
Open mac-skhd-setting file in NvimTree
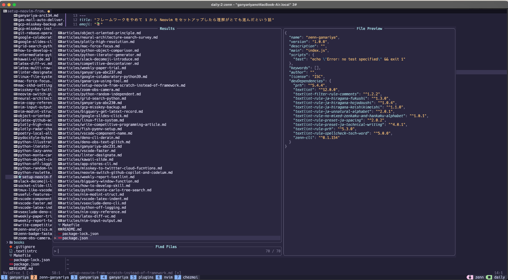pos(33,85)
